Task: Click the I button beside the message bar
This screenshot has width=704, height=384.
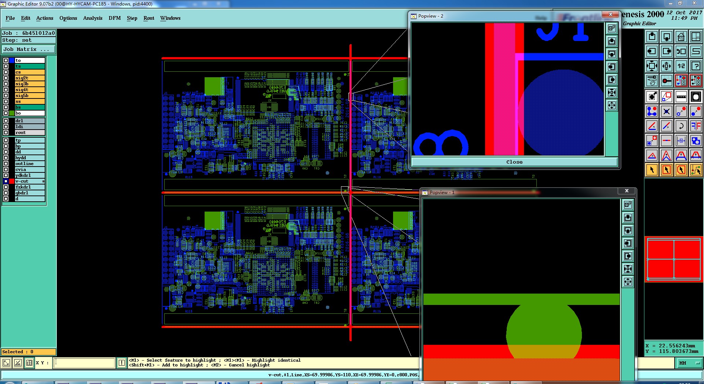Action: point(122,363)
